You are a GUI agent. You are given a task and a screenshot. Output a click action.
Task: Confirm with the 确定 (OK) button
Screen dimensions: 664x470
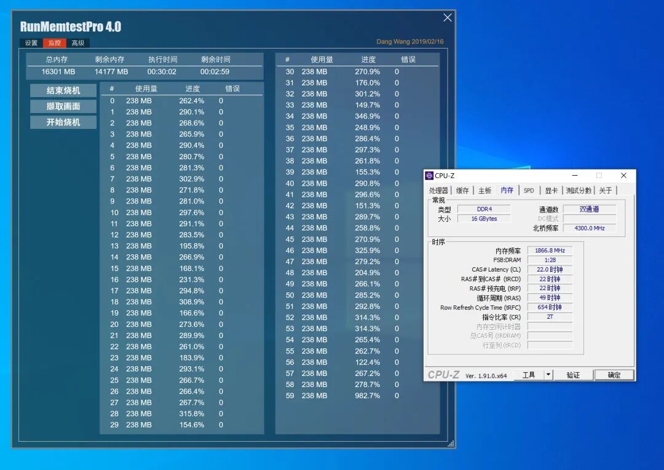tap(614, 375)
